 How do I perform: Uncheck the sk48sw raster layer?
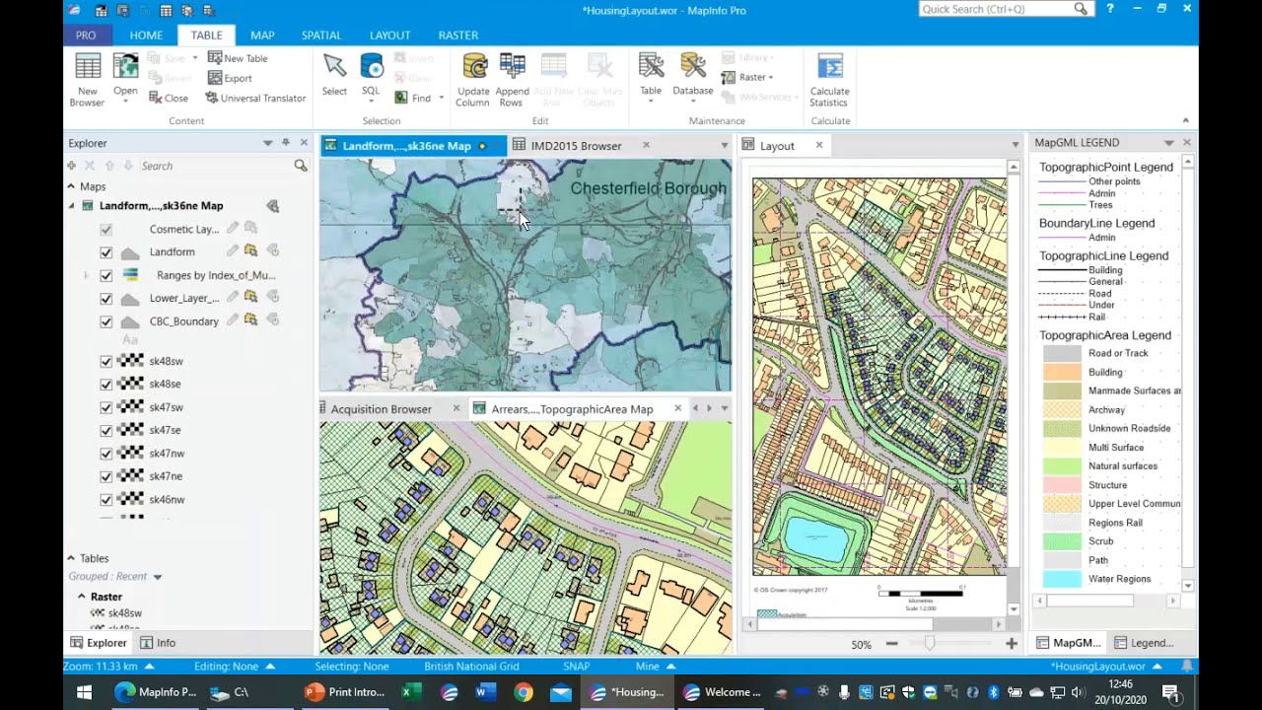point(106,361)
